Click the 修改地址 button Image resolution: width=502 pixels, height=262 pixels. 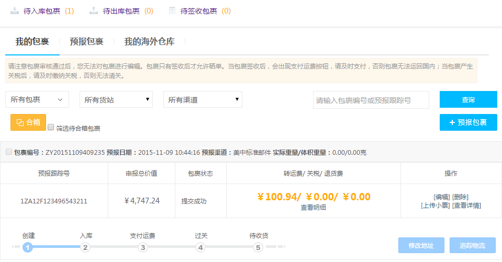pos(421,245)
